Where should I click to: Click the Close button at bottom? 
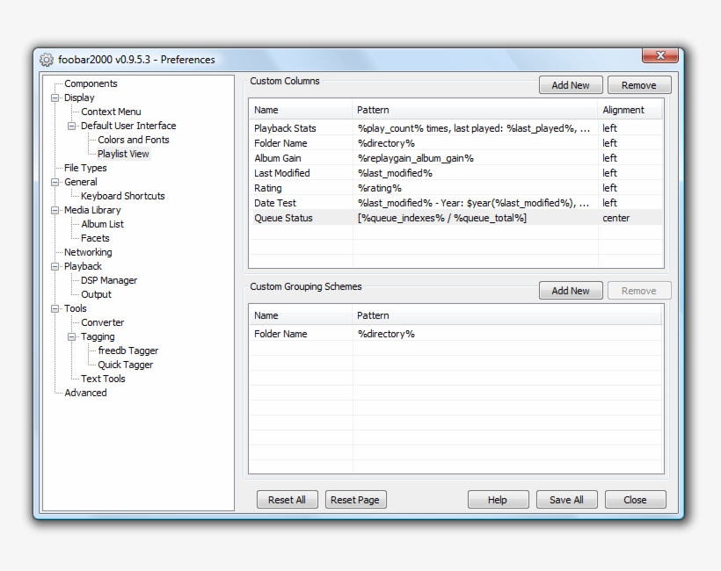click(635, 500)
